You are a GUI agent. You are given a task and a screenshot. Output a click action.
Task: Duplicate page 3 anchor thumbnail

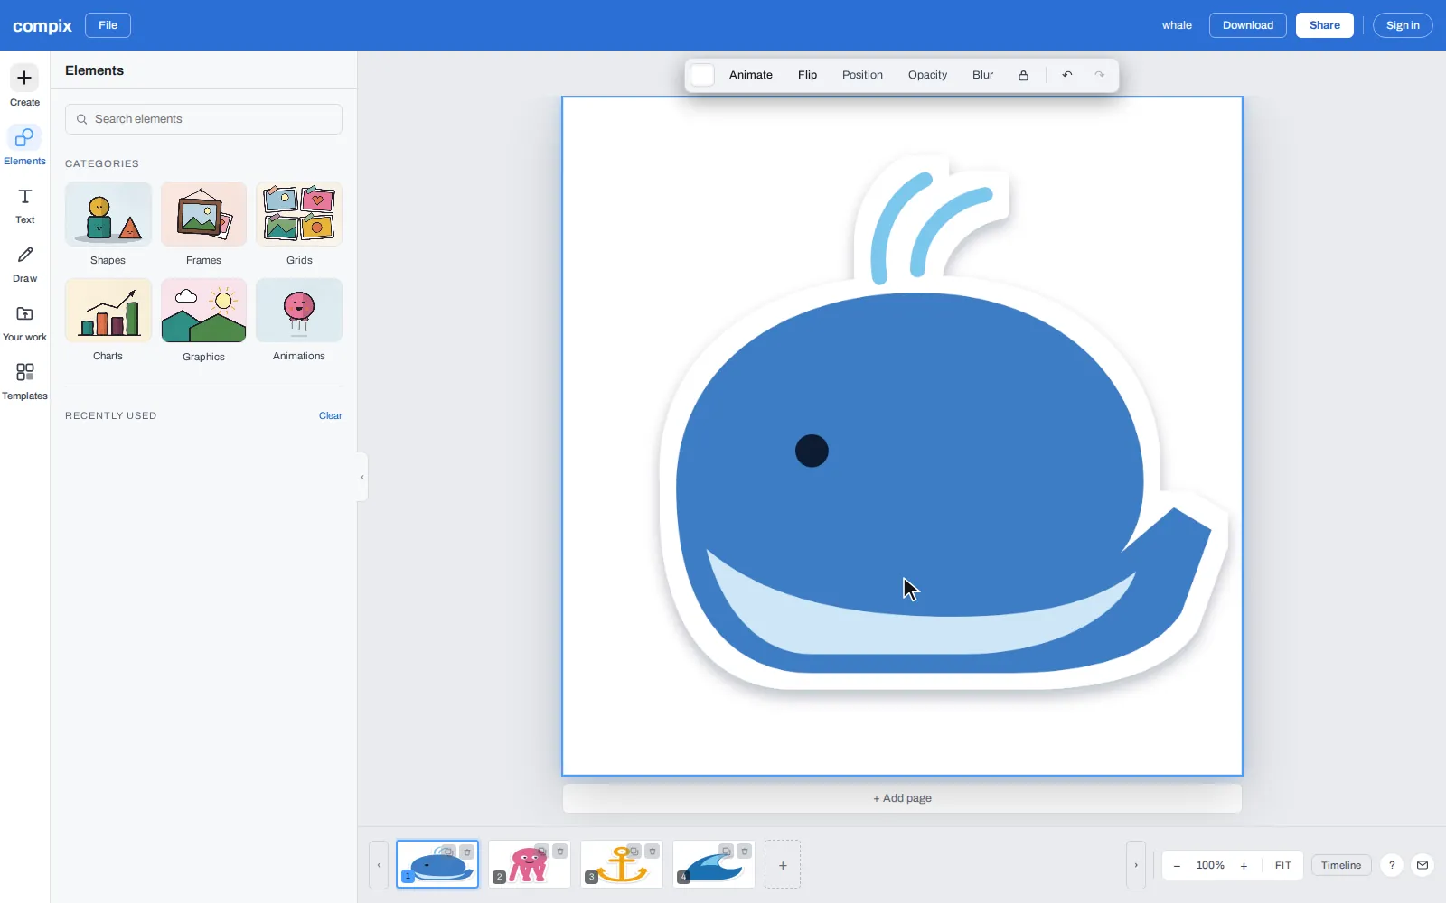tap(634, 852)
